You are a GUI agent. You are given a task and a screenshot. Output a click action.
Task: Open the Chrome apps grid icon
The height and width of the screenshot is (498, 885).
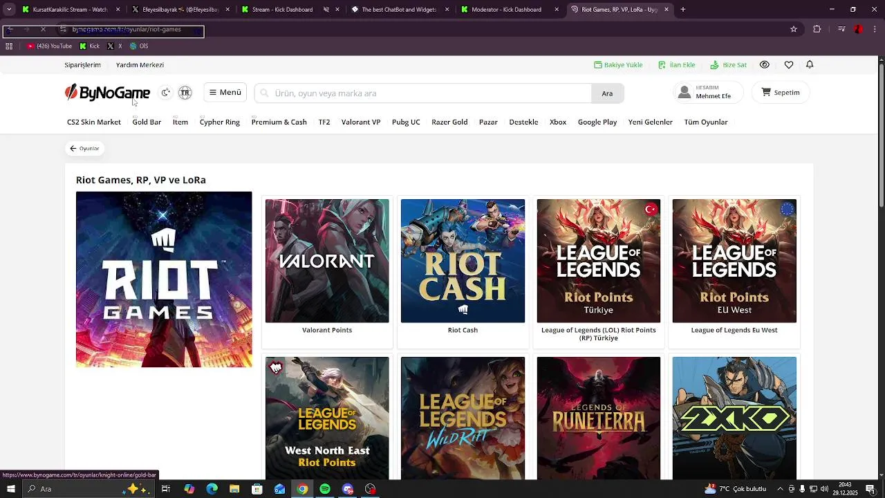pos(9,46)
